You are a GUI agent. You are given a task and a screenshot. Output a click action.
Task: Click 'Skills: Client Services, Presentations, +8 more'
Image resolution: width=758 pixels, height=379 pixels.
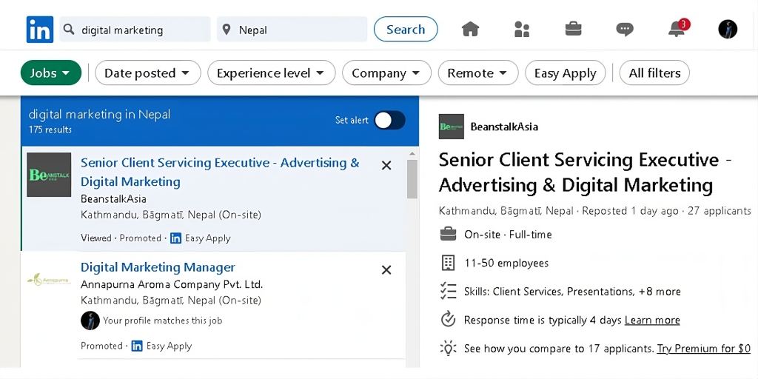coord(572,292)
